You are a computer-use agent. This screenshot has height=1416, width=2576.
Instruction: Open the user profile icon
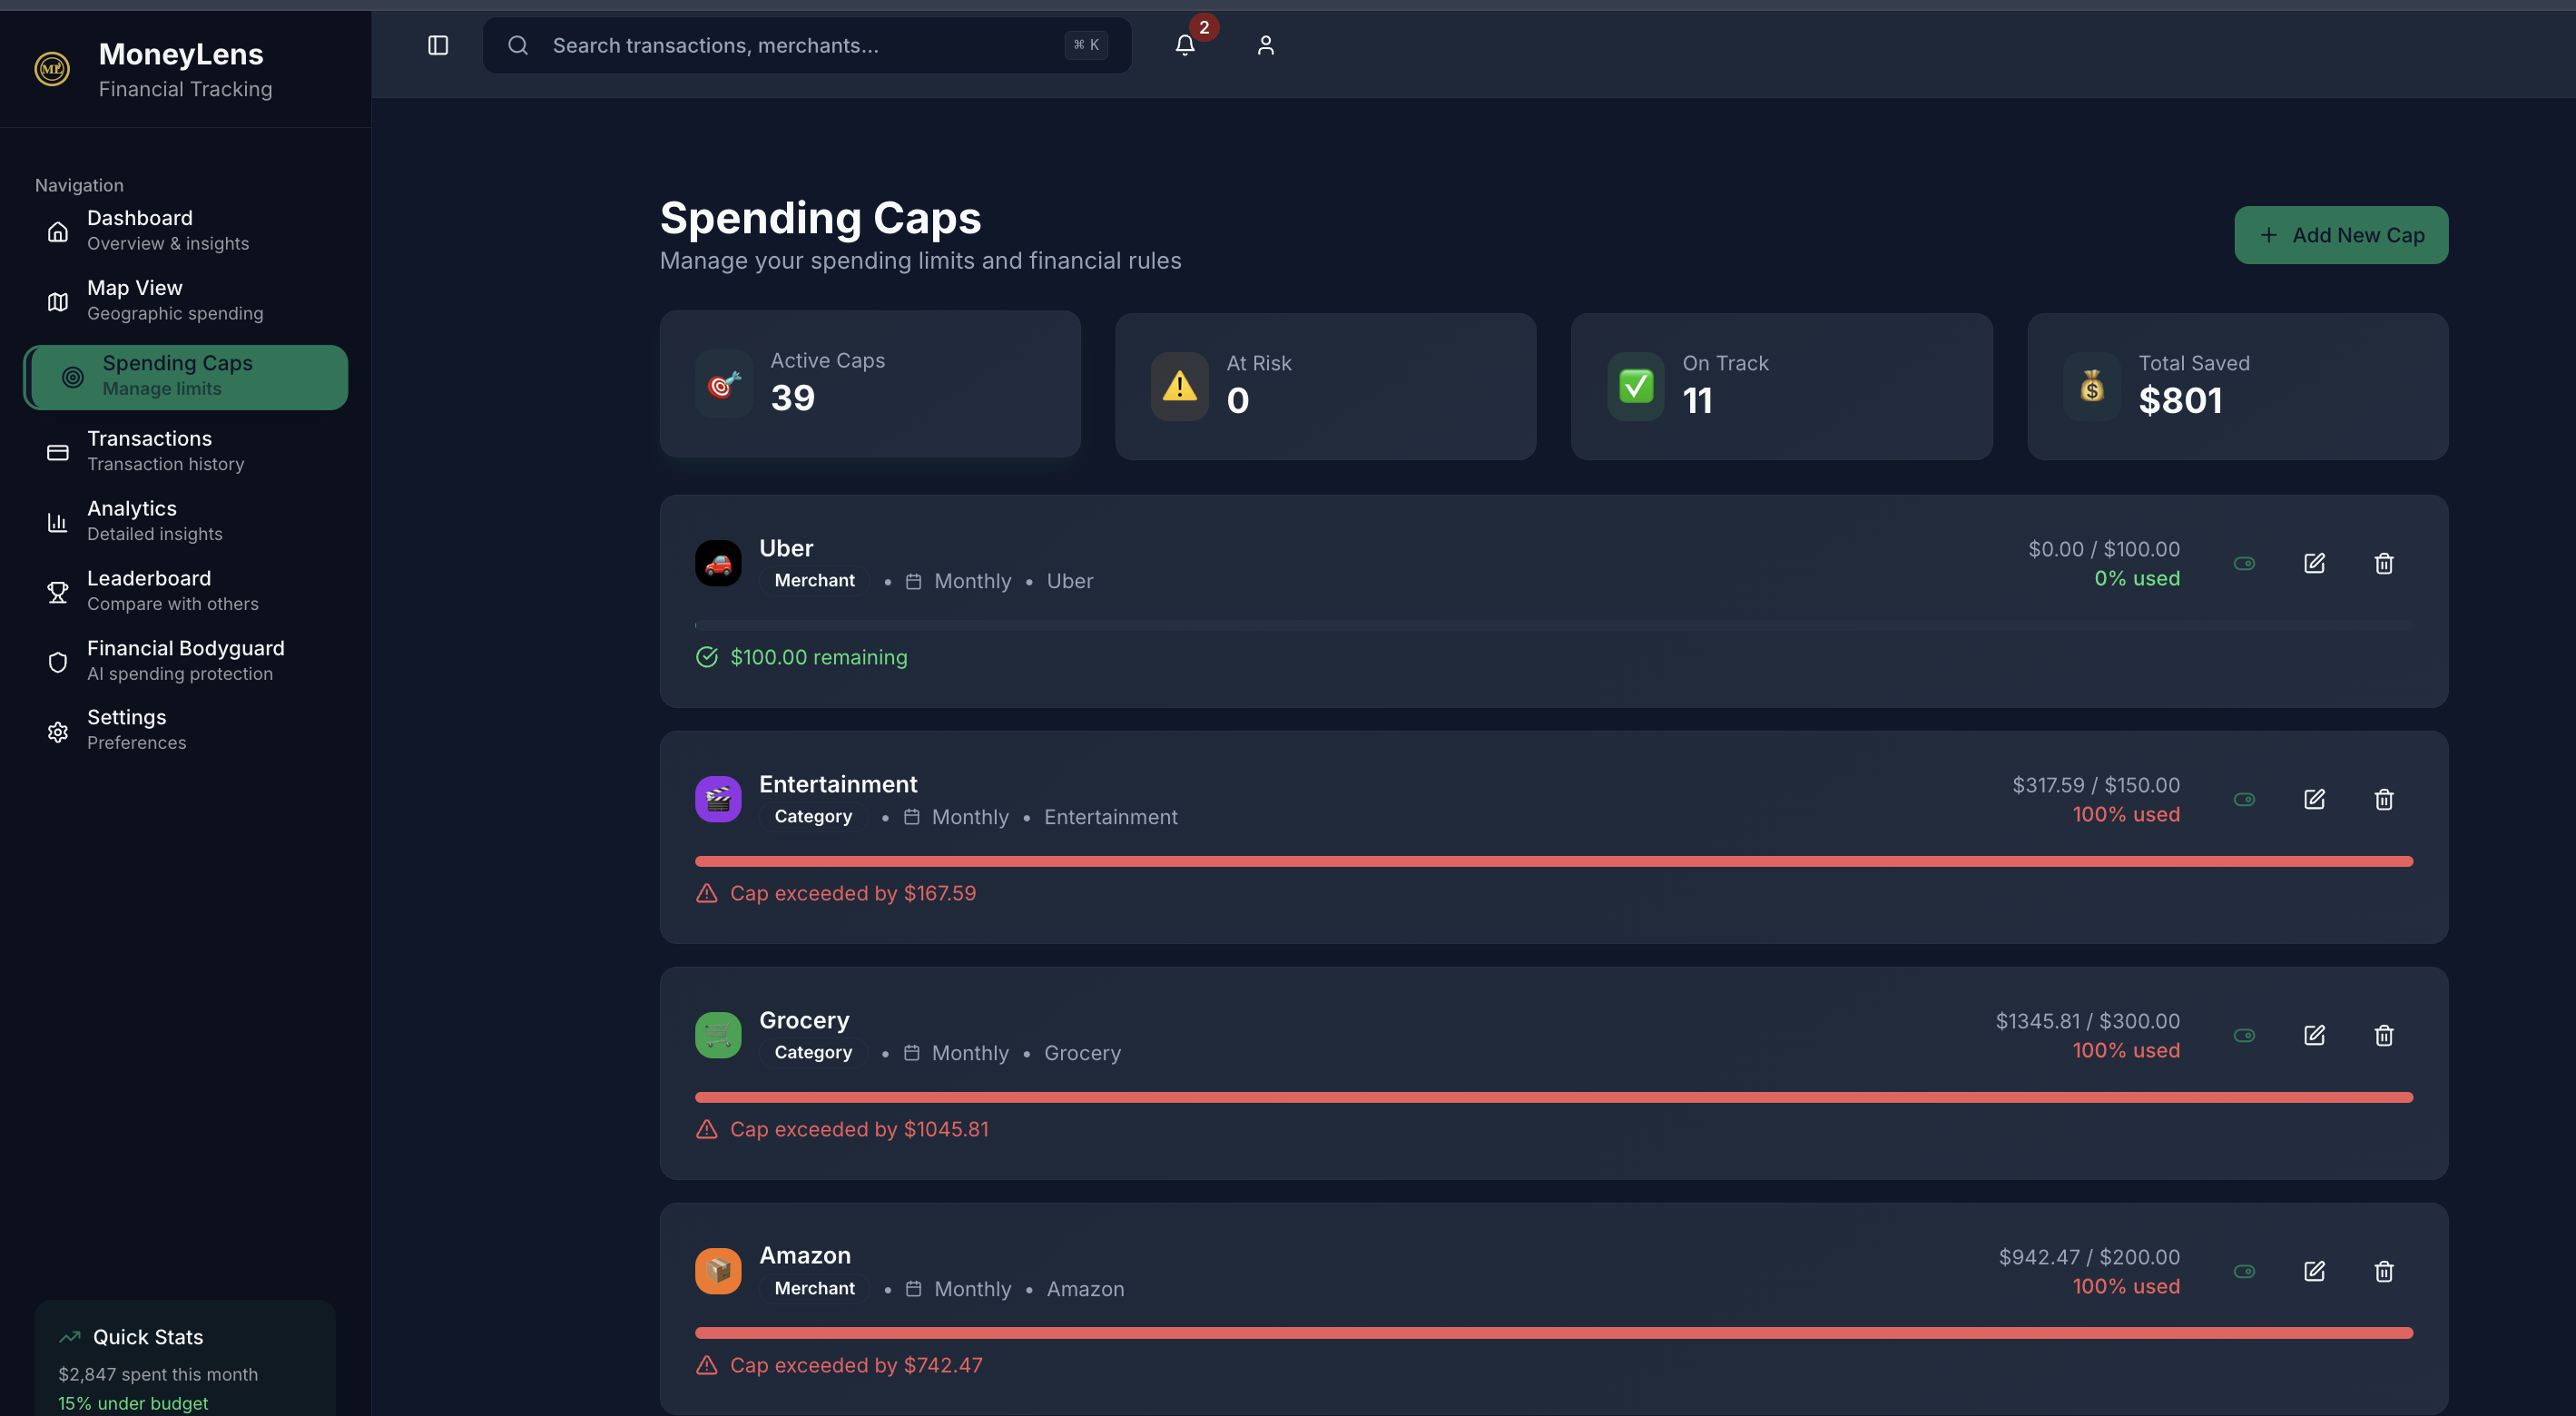(x=1265, y=45)
